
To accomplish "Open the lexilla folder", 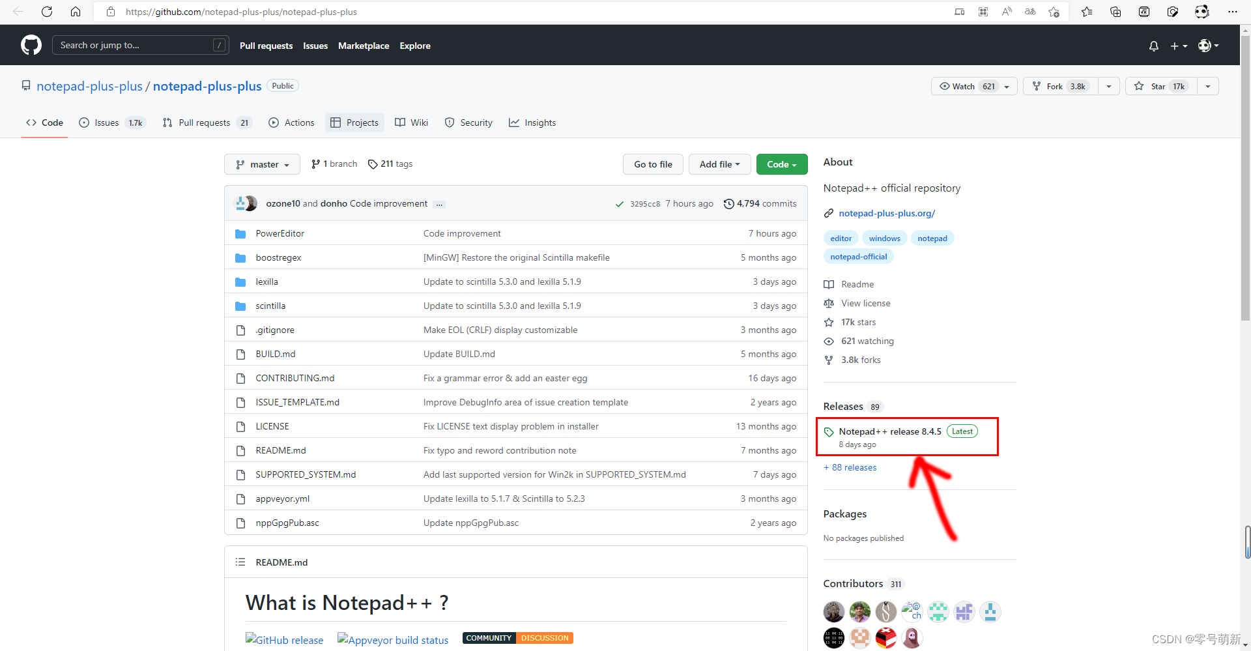I will pos(266,282).
